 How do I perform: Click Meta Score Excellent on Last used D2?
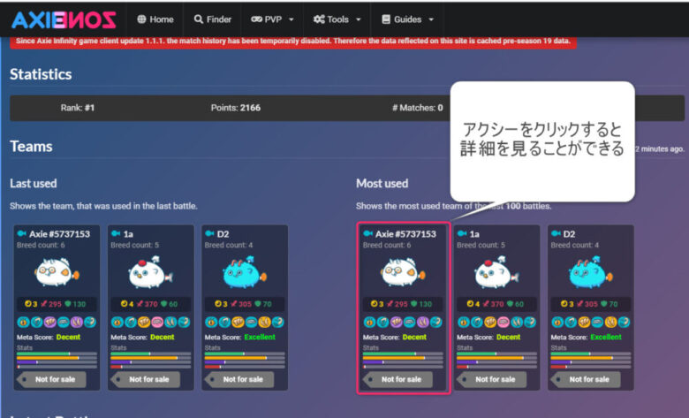click(240, 337)
